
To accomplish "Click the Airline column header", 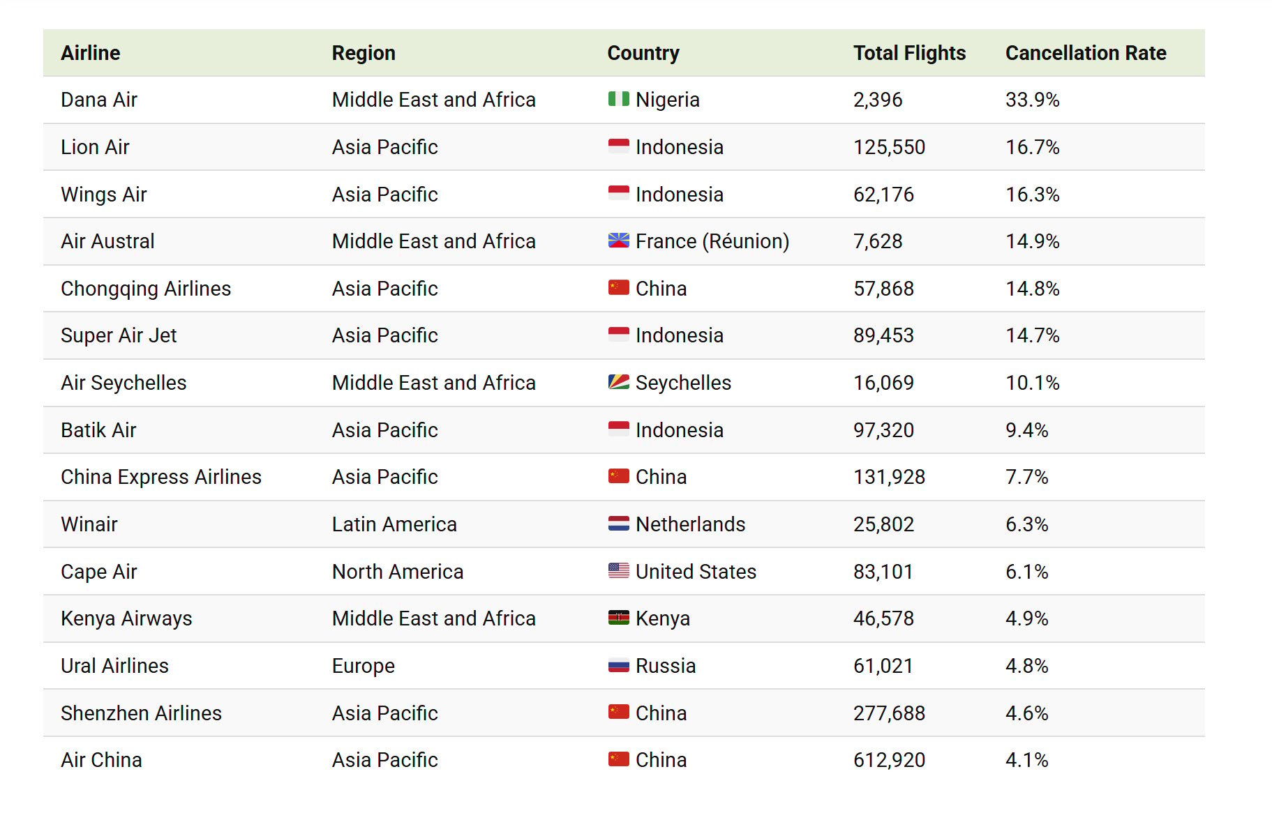I will pos(91,53).
